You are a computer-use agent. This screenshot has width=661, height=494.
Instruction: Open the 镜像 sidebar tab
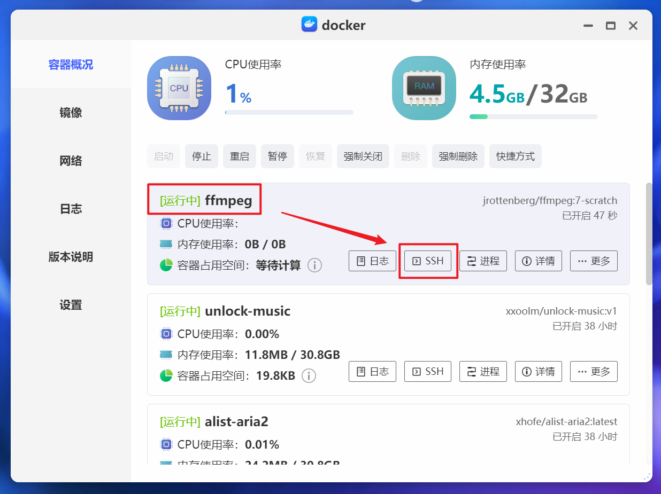(71, 113)
